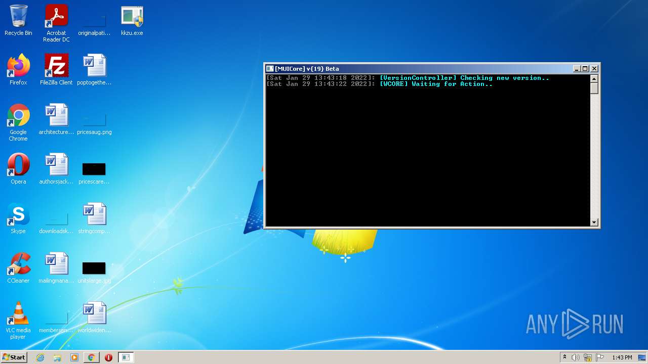Screen dimensions: 648x364
Task: Open the Recycle Bin desktop icon
Action: pos(18,21)
